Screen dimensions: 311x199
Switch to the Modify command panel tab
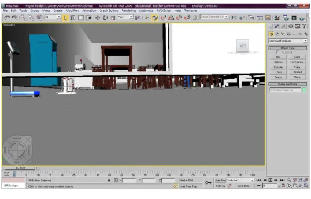[x=277, y=26]
